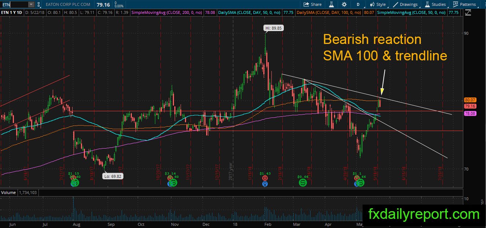Open the Drawings menu
486x228 pixels.
pos(406,4)
